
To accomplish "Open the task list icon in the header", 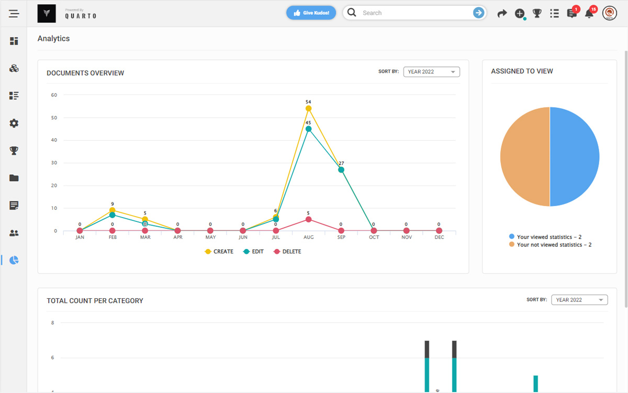I will point(555,14).
